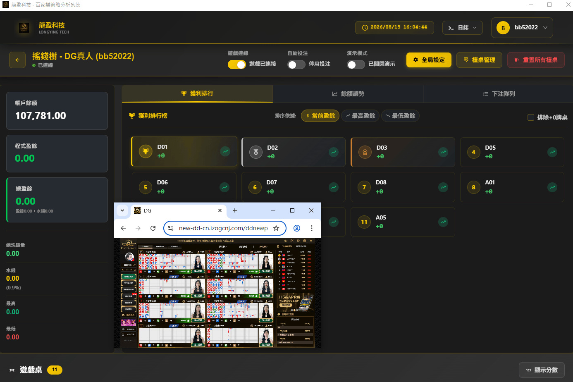Open the Chrome profile icon in DG window
The image size is (573, 382).
(297, 228)
